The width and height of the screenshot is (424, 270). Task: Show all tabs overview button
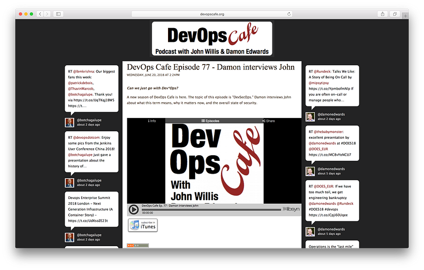[x=395, y=14]
